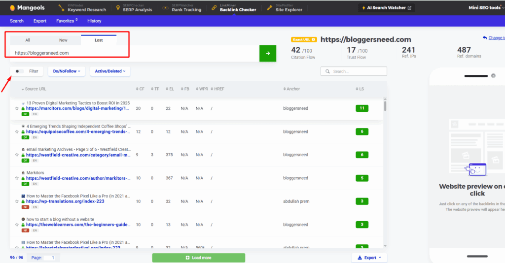Screen dimensions: 505x263
Task: Sort by FB column
Action: coord(185,89)
